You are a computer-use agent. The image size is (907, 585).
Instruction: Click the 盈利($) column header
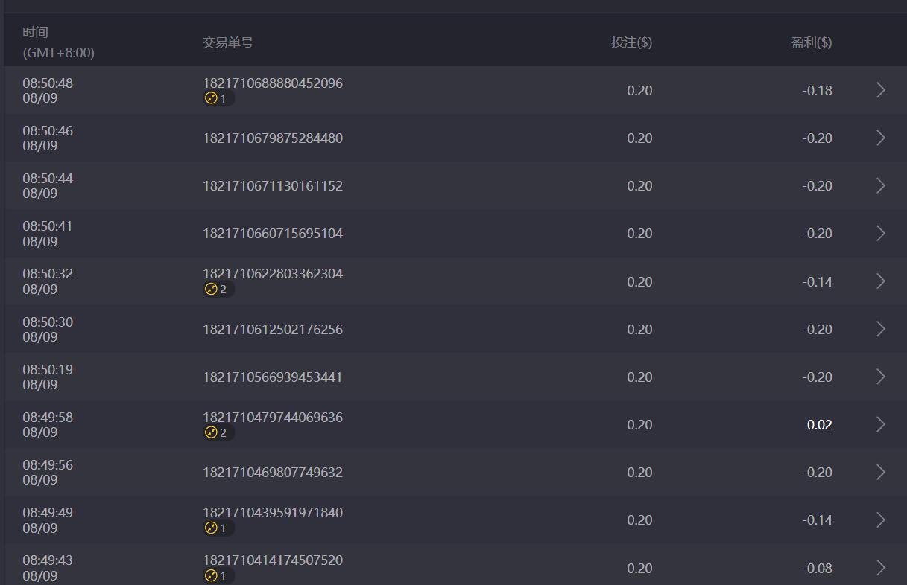pos(811,42)
